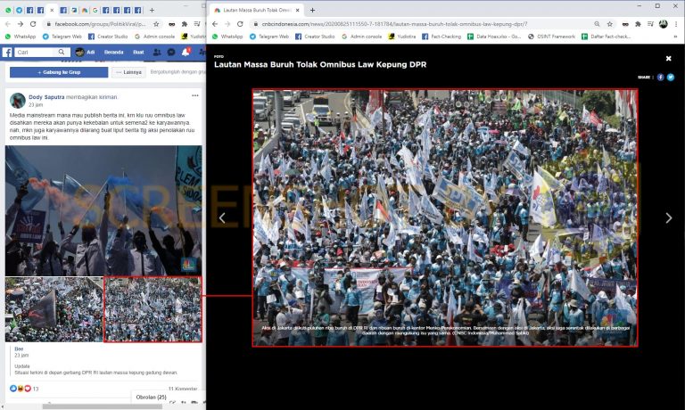Open a new tab in the left browser window
Image resolution: width=685 pixels, height=410 pixels.
[152, 10]
